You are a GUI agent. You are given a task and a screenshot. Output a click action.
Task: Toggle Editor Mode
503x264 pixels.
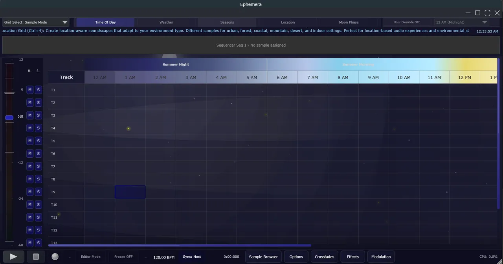[90, 257]
